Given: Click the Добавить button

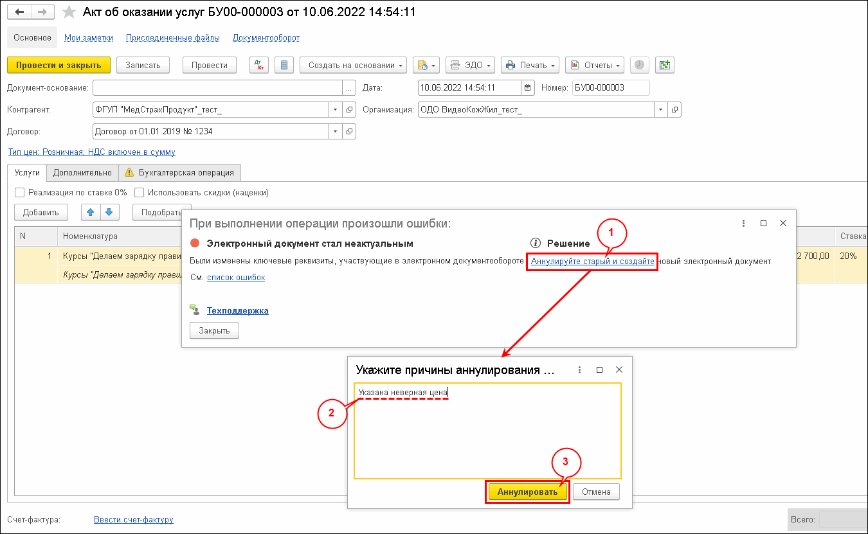Looking at the screenshot, I should coord(41,212).
